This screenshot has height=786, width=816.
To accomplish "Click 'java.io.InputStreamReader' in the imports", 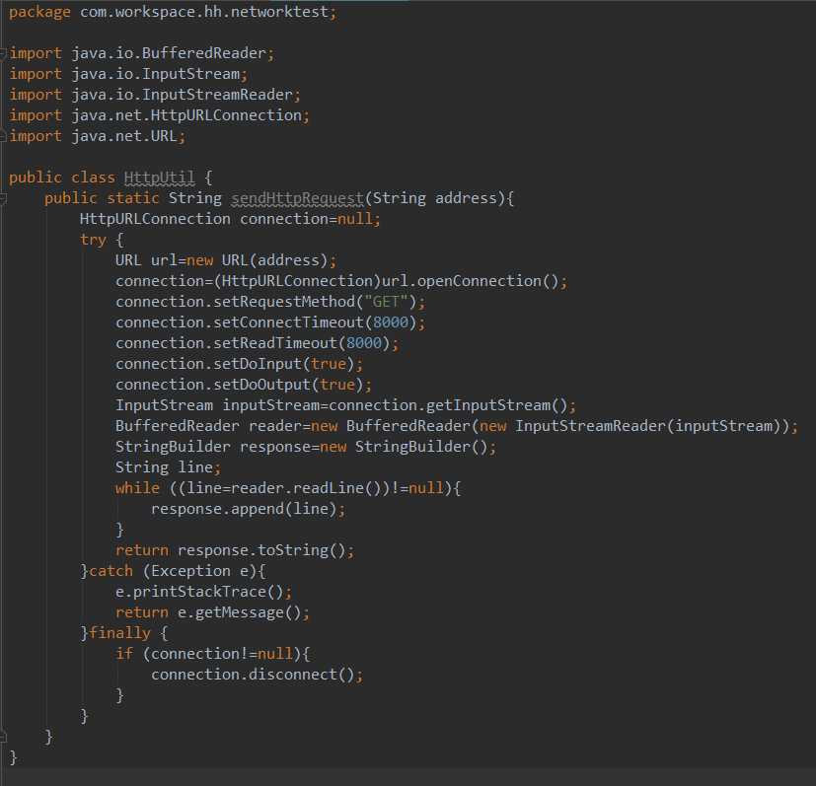I will [x=183, y=95].
